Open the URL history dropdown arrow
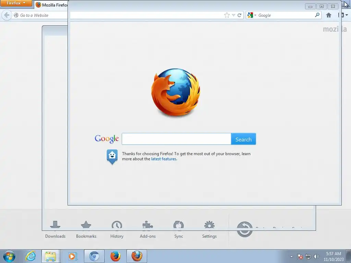 click(233, 15)
